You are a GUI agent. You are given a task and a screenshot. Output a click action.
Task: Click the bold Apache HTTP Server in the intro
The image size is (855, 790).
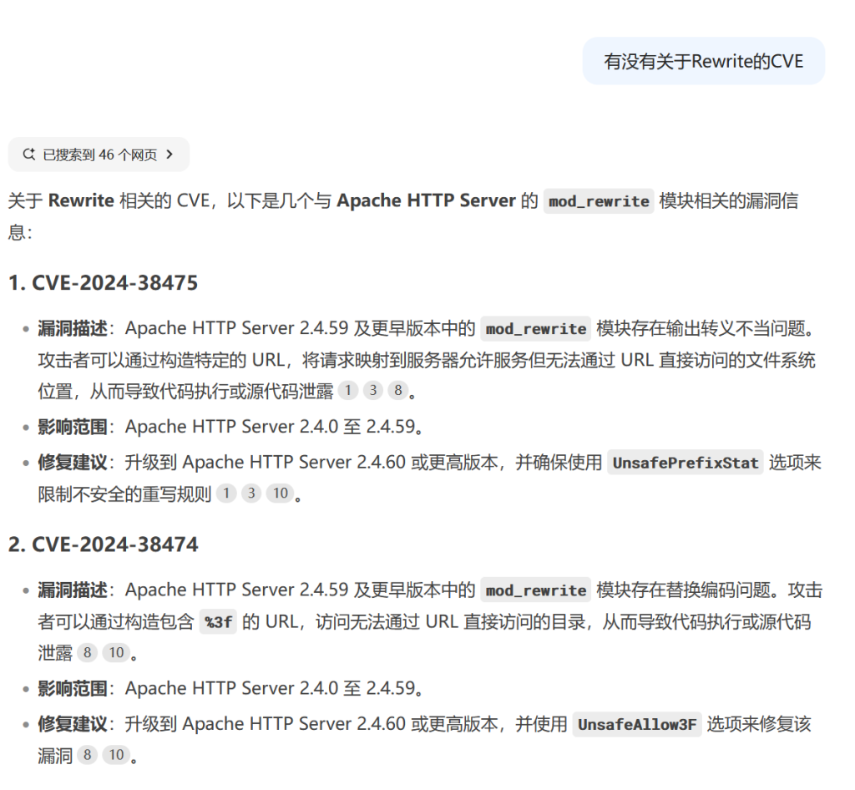426,200
